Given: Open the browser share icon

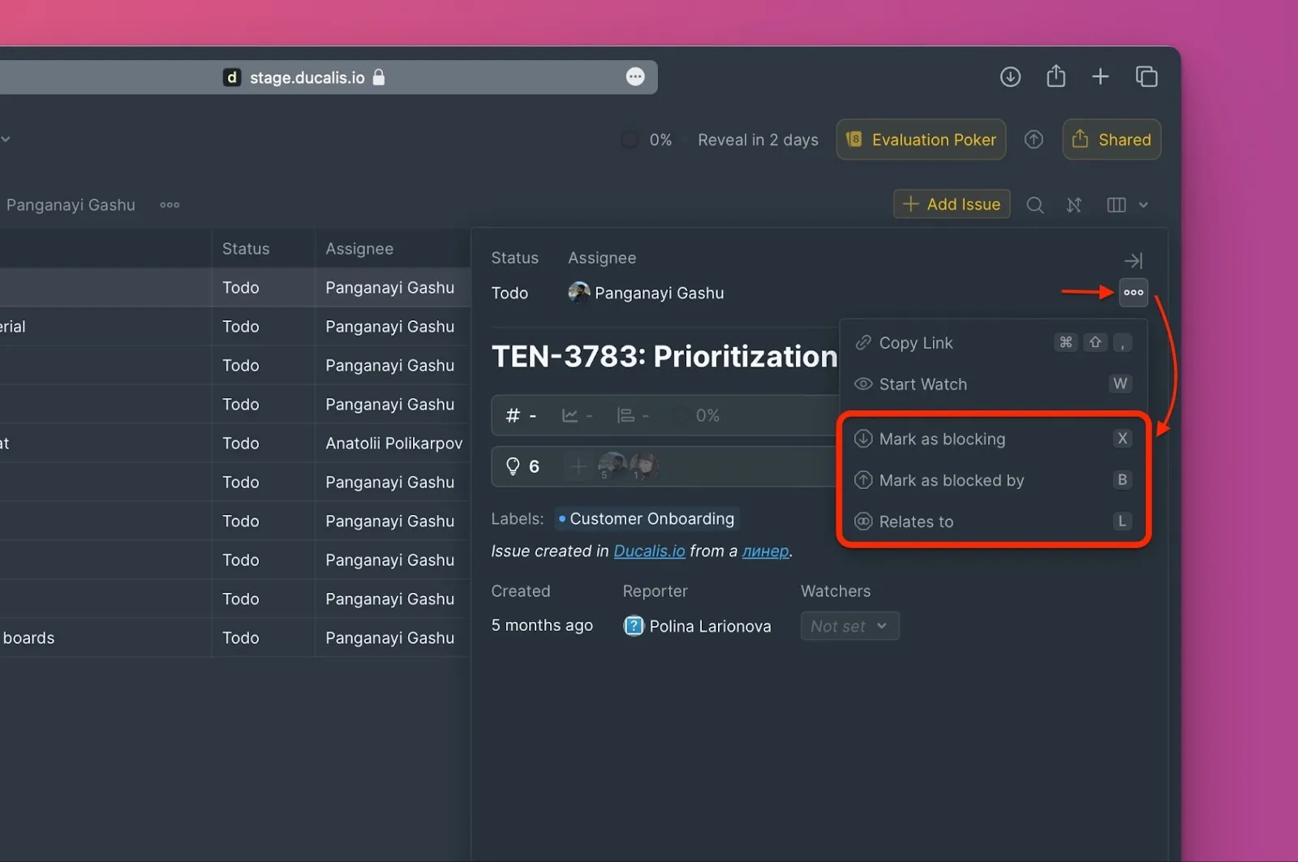Looking at the screenshot, I should [x=1055, y=77].
